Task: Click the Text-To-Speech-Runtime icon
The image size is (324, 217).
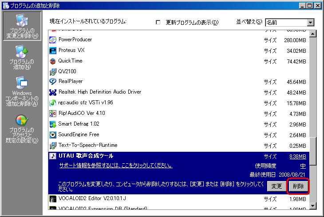Action: (53, 146)
